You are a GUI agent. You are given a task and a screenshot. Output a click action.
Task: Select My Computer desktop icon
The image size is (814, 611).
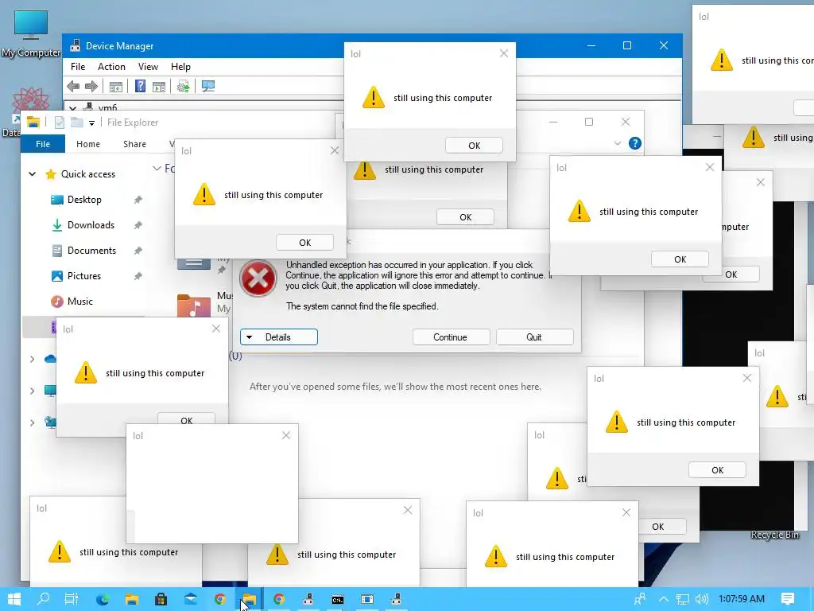click(31, 33)
